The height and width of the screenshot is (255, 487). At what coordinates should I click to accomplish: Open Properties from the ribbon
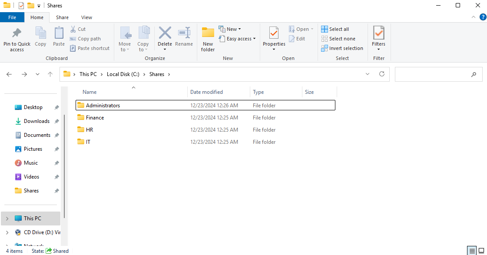(274, 33)
